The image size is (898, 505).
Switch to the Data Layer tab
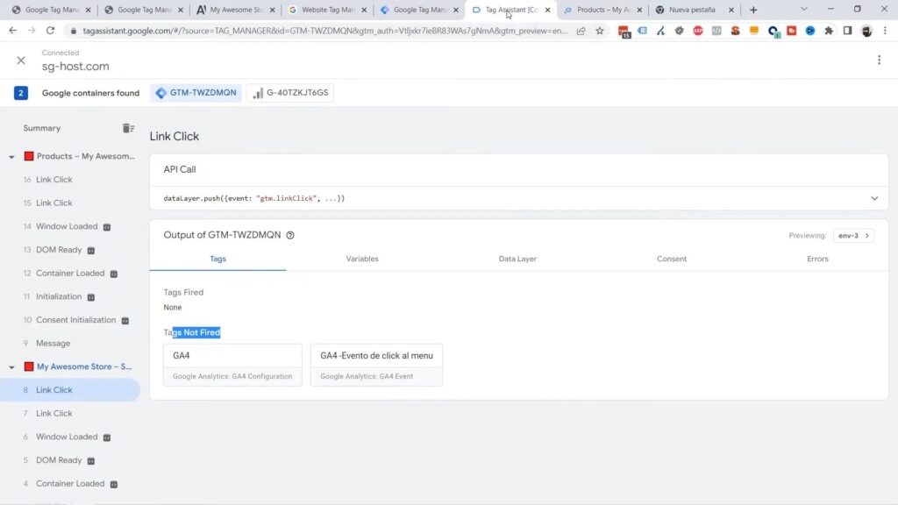[517, 259]
